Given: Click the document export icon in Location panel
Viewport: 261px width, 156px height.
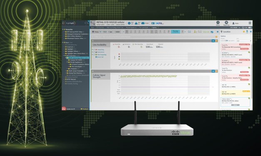Looking at the screenshot, I should tap(247, 32).
